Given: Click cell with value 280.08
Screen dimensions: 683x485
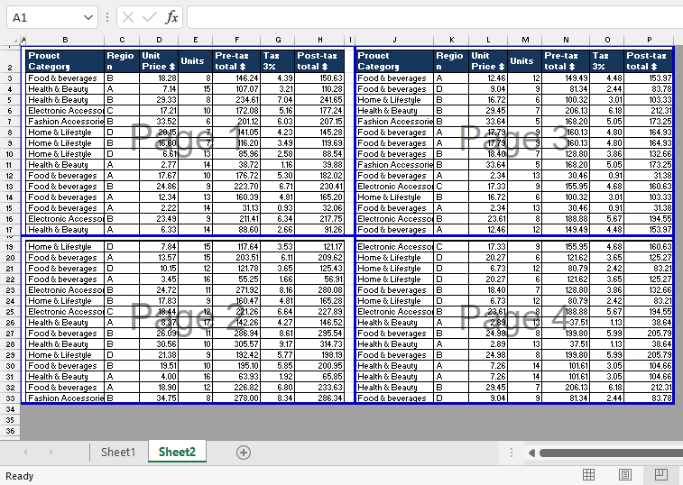Looking at the screenshot, I should tap(319, 290).
